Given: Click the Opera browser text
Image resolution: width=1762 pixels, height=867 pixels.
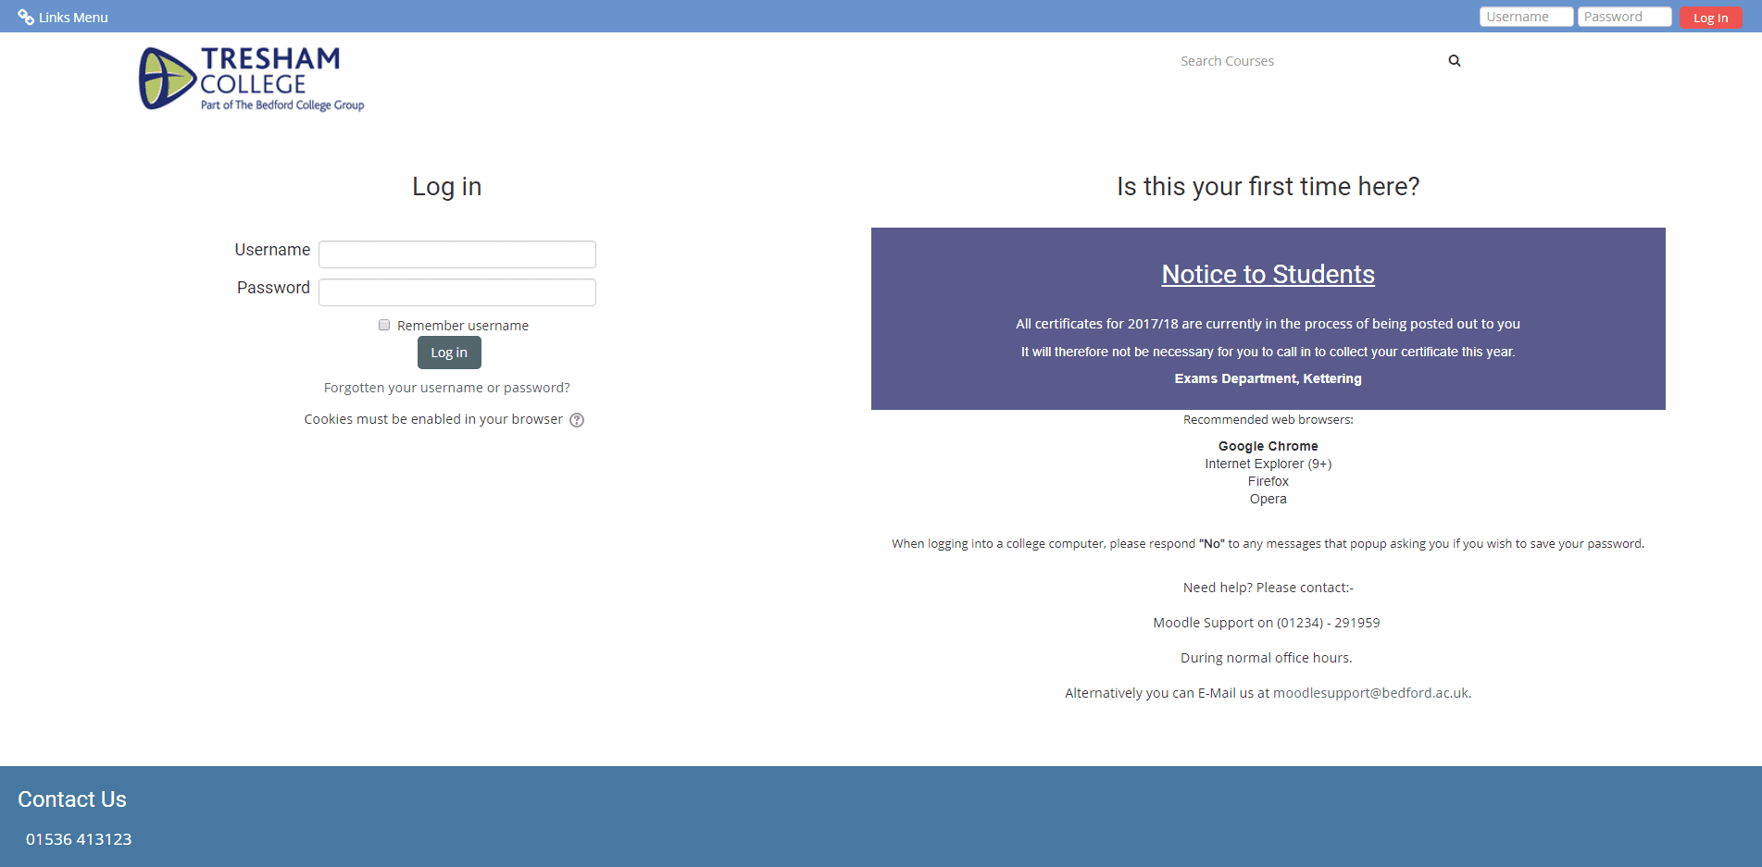Looking at the screenshot, I should [x=1268, y=499].
